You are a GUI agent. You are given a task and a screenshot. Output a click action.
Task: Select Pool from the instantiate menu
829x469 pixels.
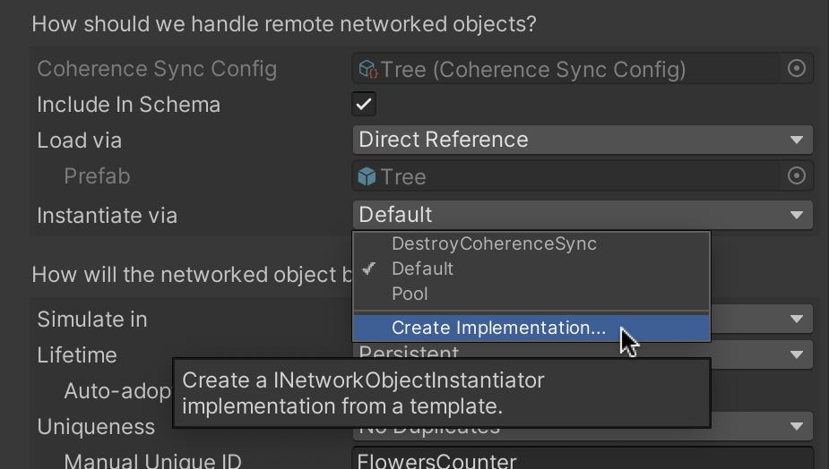pos(410,294)
